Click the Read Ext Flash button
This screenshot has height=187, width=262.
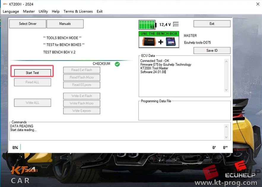(82, 70)
